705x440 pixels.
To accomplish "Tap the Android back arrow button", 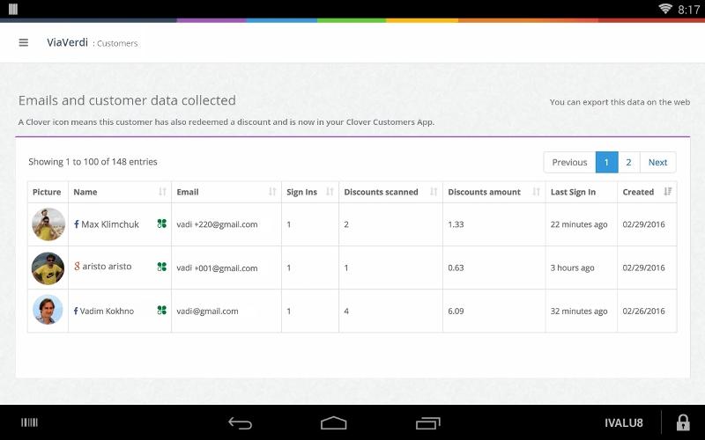I will [x=240, y=423].
